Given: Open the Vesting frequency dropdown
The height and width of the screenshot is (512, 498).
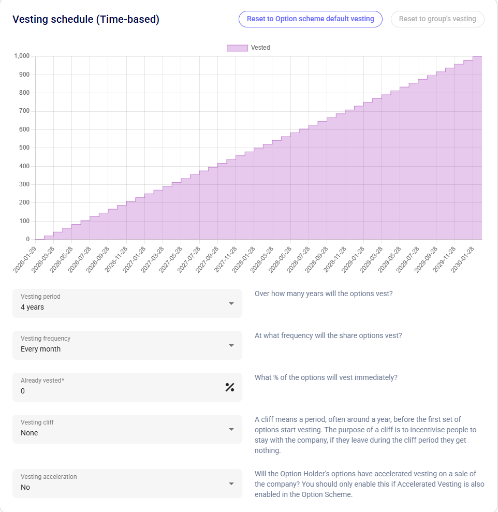Looking at the screenshot, I should pos(127,345).
